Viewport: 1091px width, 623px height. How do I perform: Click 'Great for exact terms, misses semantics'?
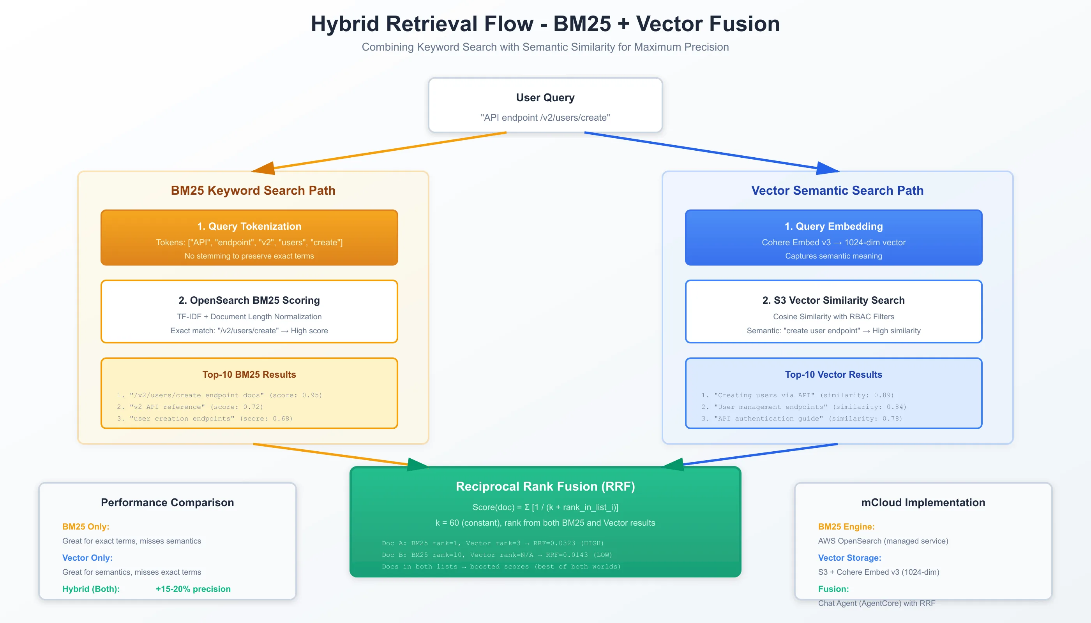tap(132, 541)
